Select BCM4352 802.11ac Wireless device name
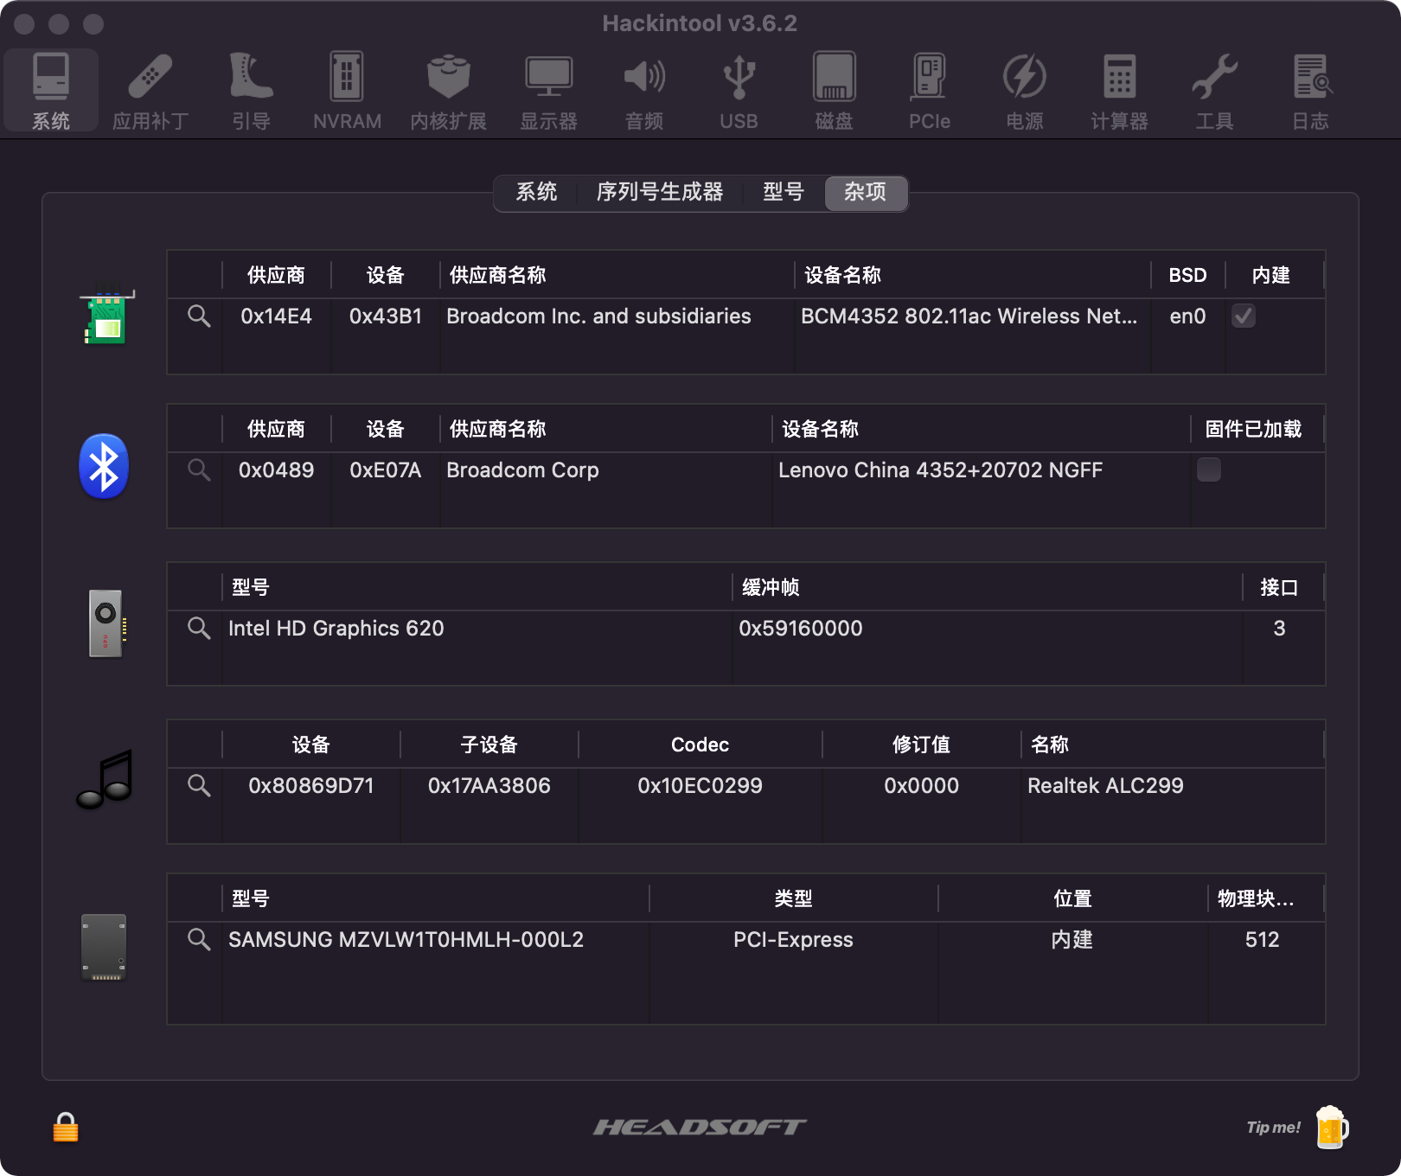 click(969, 316)
